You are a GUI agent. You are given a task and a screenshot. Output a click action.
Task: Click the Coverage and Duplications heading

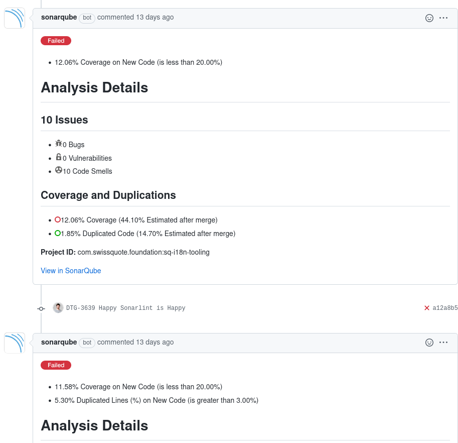point(108,195)
